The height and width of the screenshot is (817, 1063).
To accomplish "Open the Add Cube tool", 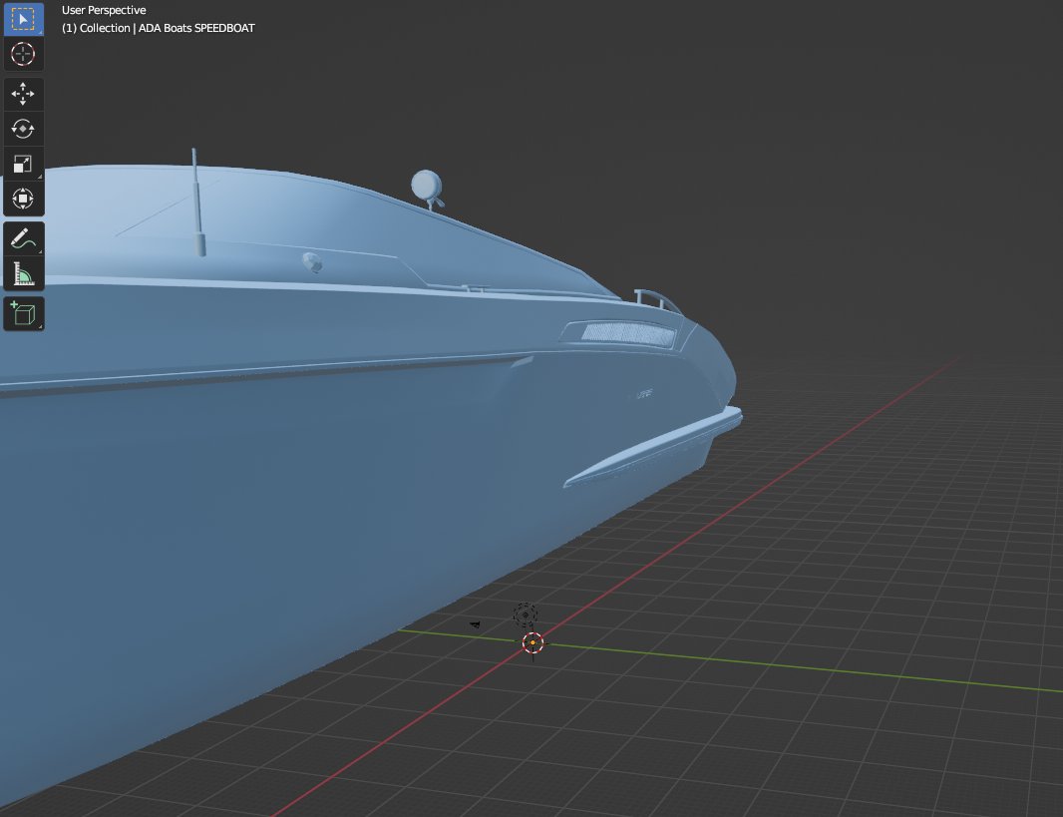I will 23,314.
